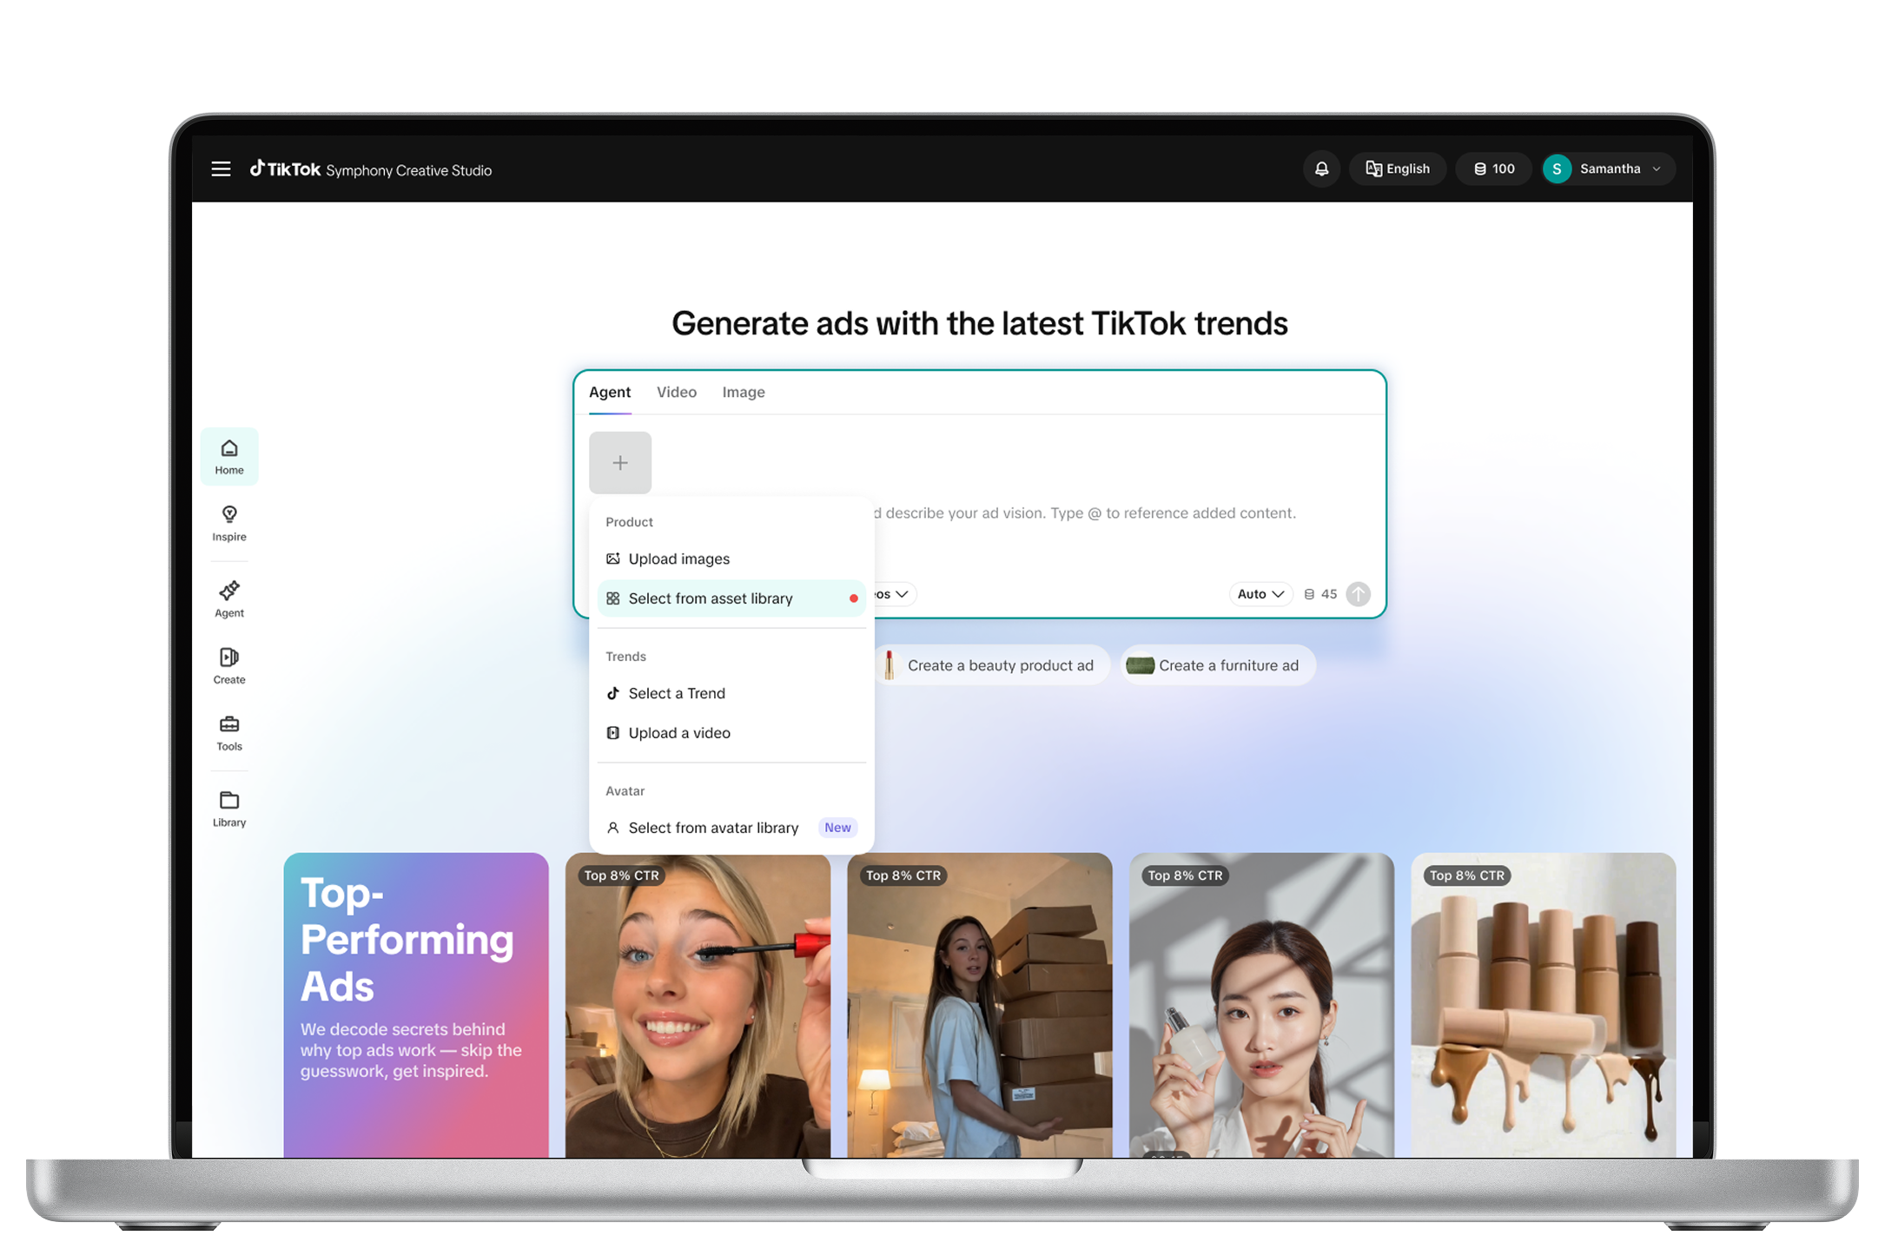This screenshot has height=1242, width=1885.
Task: Choose Select from asset library
Action: pyautogui.click(x=731, y=598)
